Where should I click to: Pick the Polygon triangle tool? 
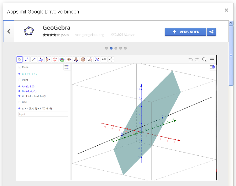(x=48, y=59)
